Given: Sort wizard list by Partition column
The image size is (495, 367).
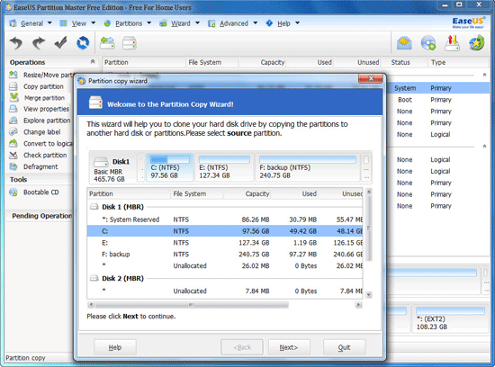Looking at the screenshot, I should coord(129,193).
